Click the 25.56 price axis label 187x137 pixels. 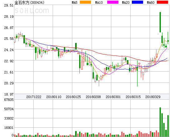[x=9, y=39]
